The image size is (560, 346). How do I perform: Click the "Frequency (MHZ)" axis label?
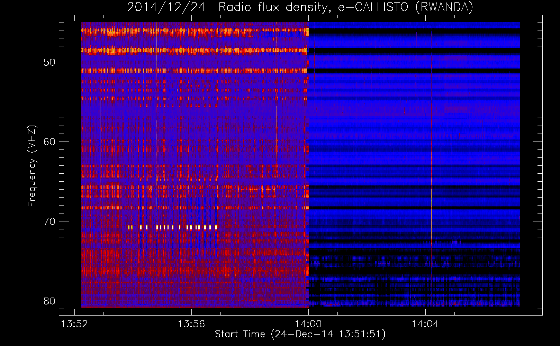coord(32,166)
